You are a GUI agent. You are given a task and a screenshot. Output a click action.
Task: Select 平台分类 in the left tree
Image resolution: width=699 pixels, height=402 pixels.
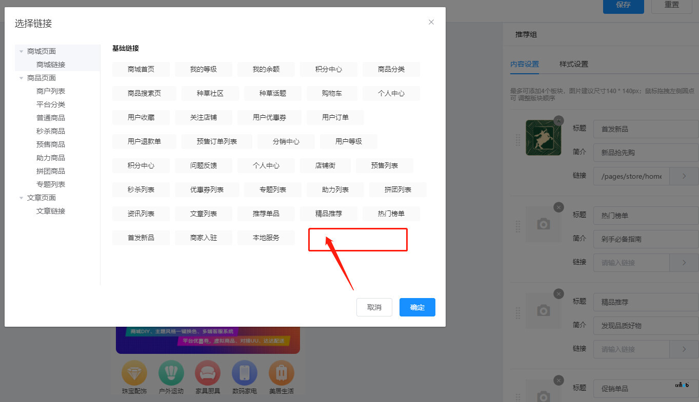(x=51, y=104)
